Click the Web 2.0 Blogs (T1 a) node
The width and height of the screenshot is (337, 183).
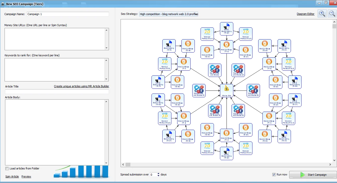pos(227,47)
